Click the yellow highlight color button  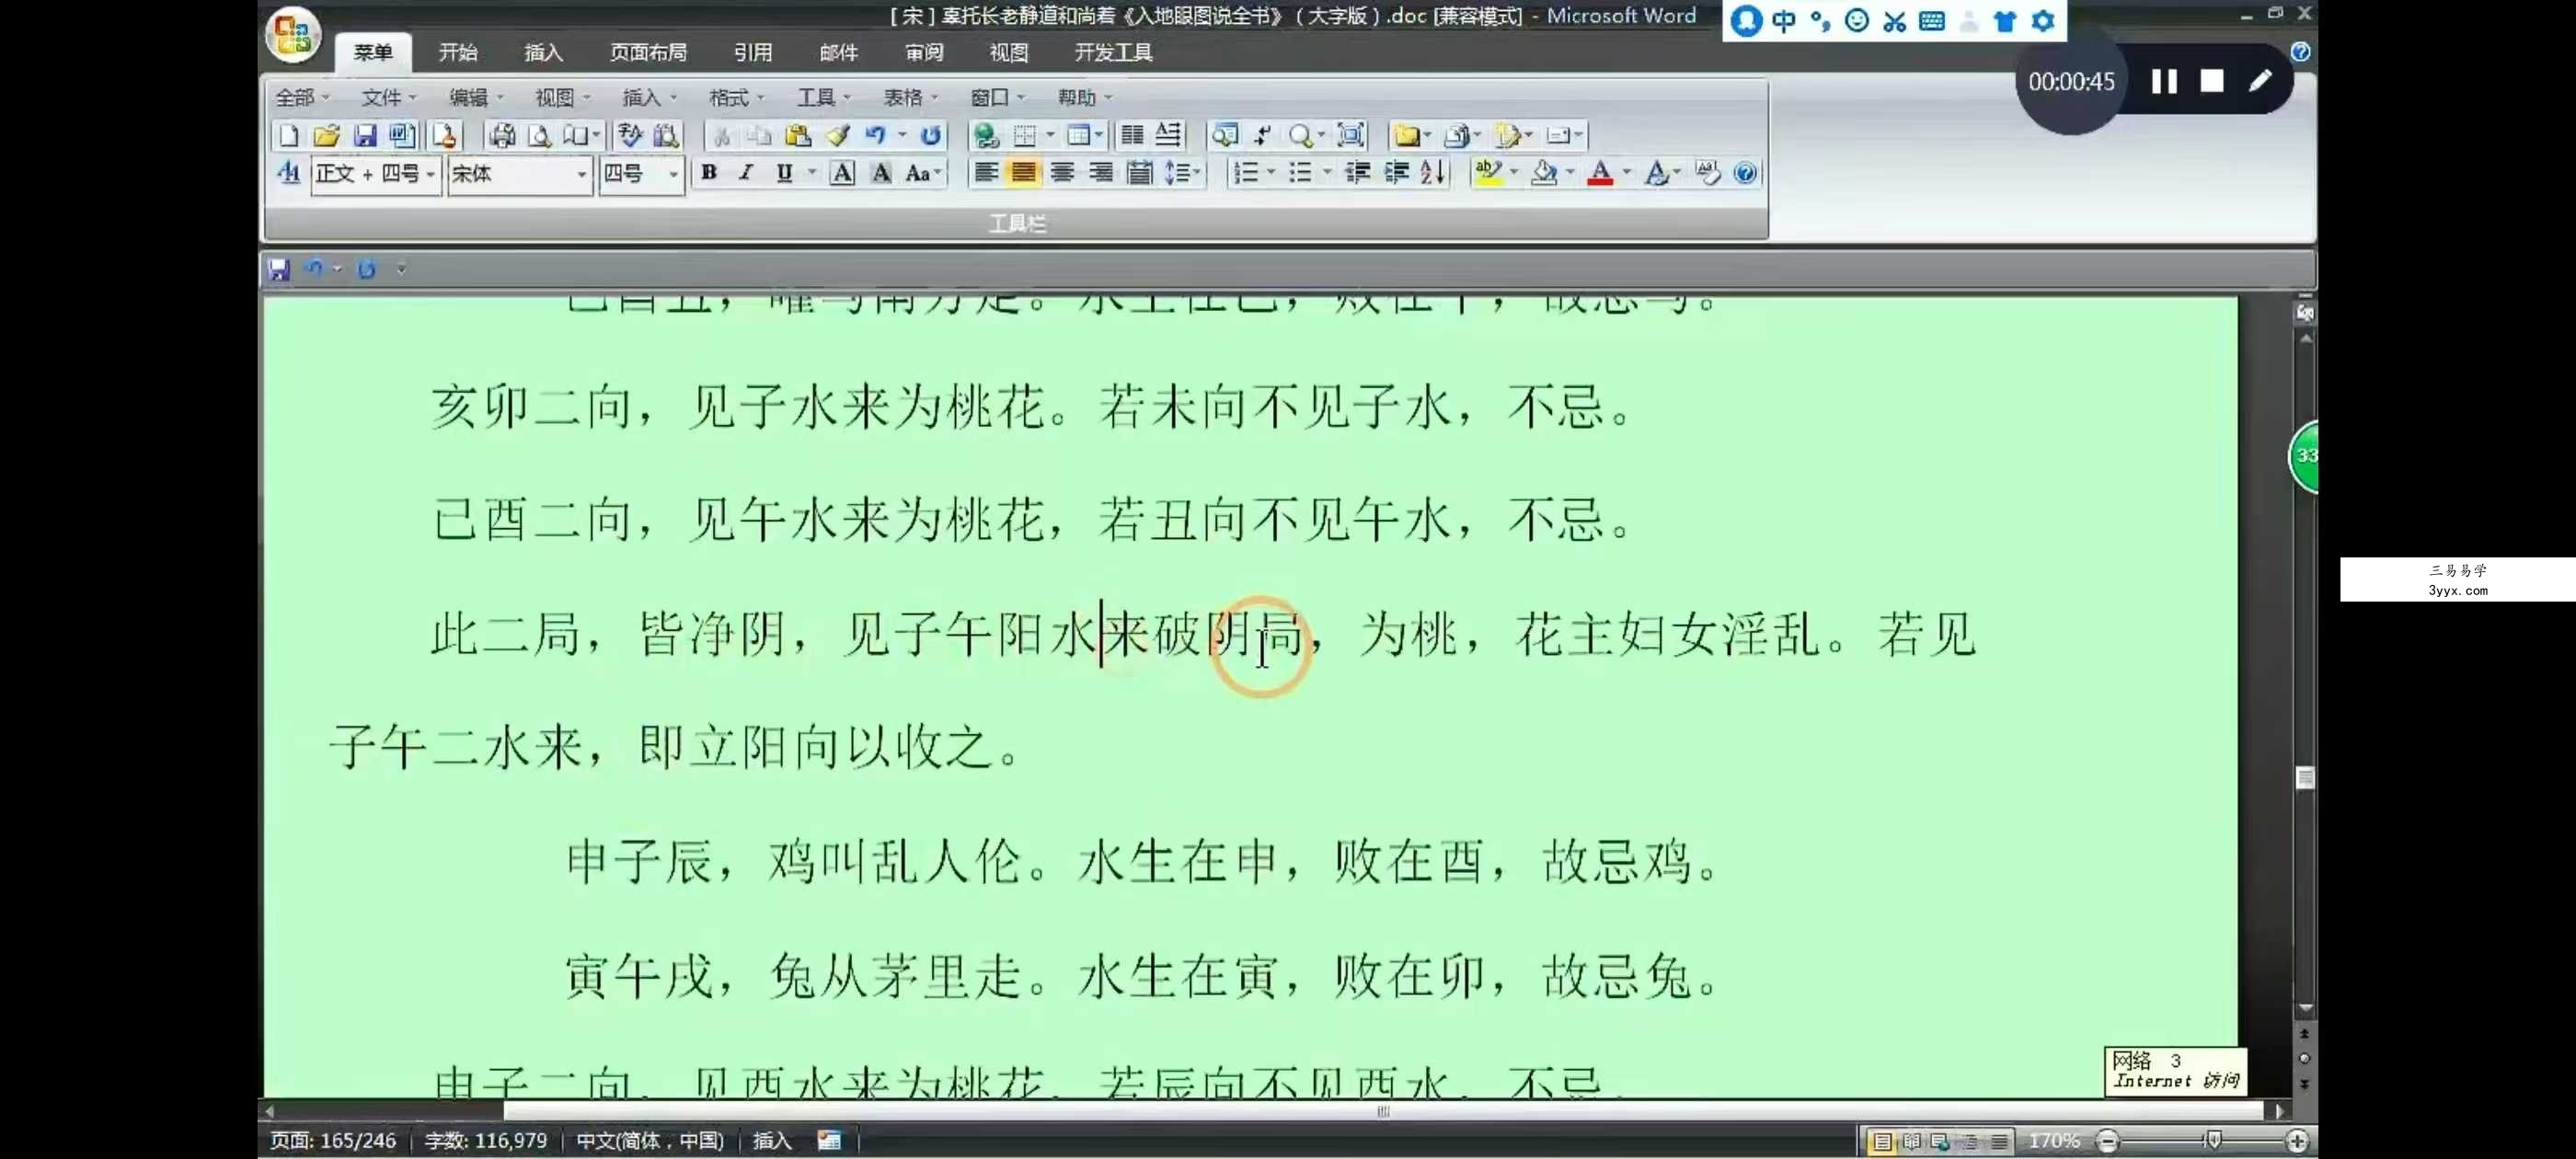pyautogui.click(x=1487, y=173)
